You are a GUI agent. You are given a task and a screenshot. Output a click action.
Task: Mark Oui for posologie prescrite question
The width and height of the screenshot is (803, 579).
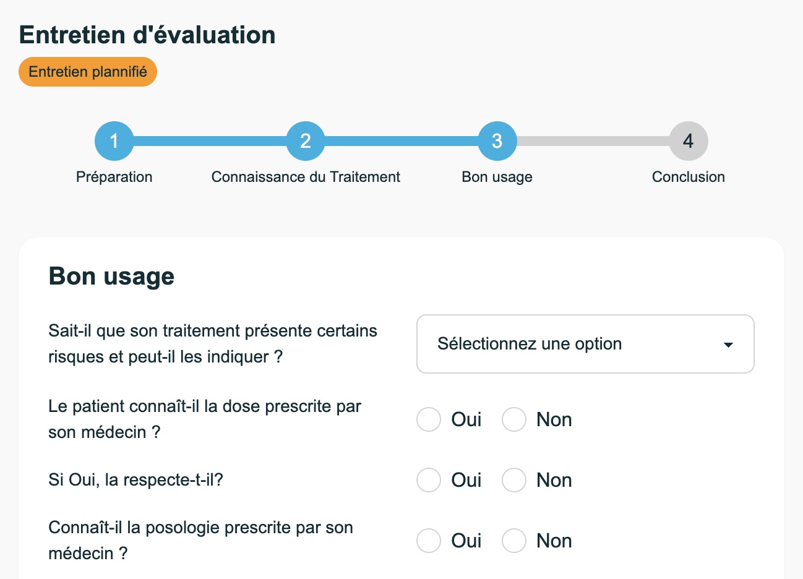(x=428, y=541)
